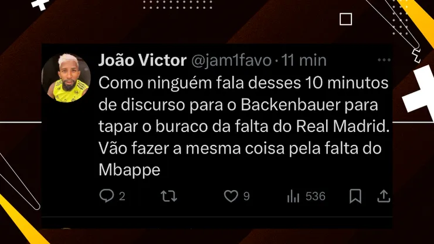The width and height of the screenshot is (434, 244).
Task: Click the 536 views count
Action: (316, 196)
